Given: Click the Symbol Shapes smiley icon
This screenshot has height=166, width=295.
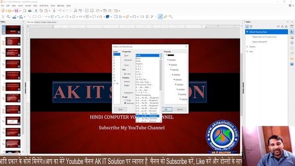Looking at the screenshot, I should pos(74,17).
